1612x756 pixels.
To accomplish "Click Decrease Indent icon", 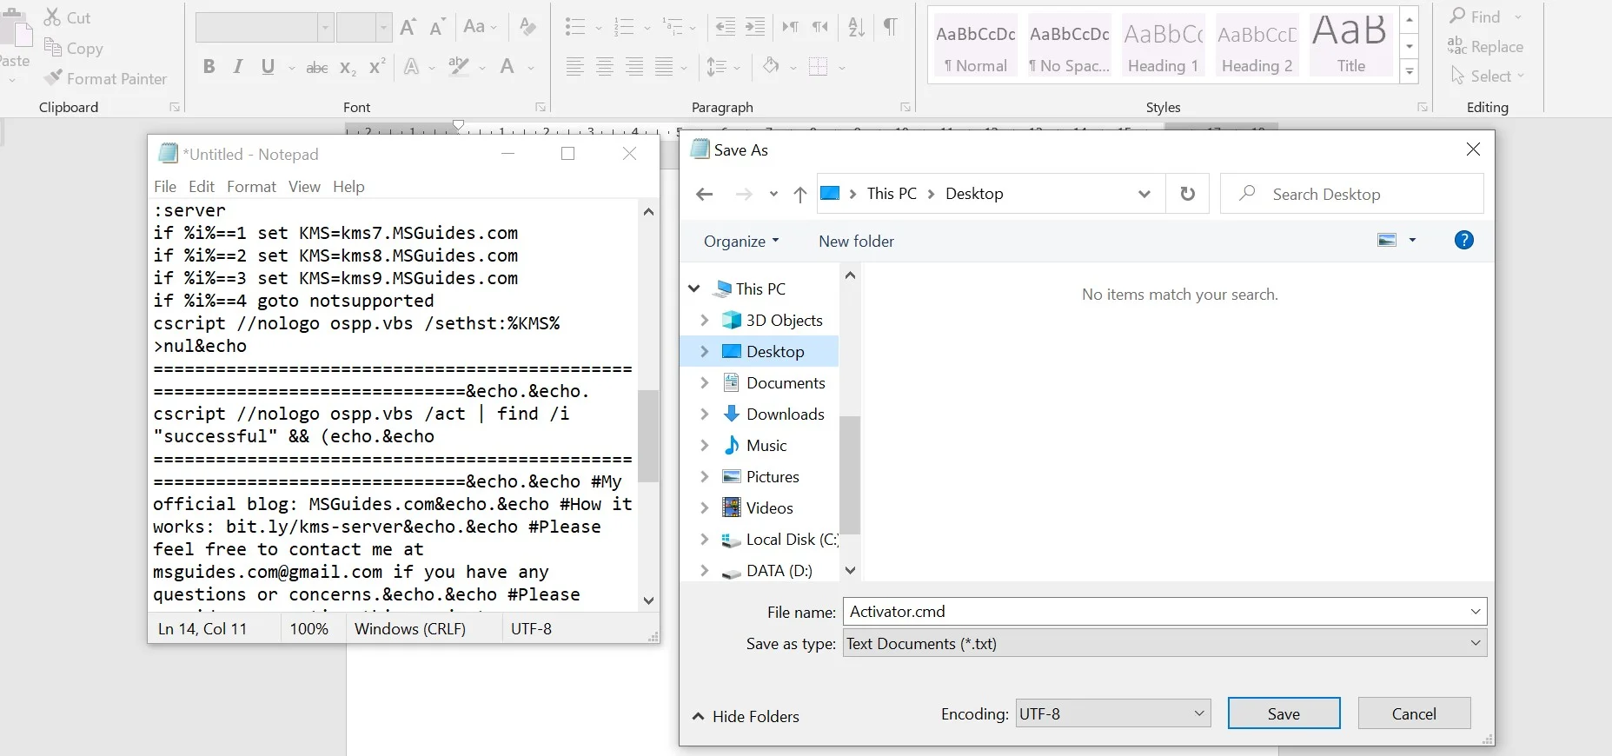I will point(725,27).
